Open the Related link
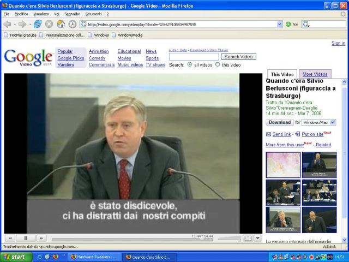Viewport: 349px width, 262px height. pos(323,145)
